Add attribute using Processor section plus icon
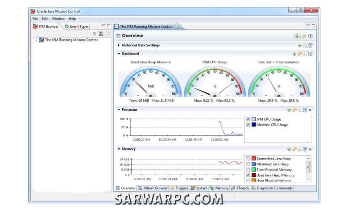This screenshot has height=210, width=348. pyautogui.click(x=289, y=110)
